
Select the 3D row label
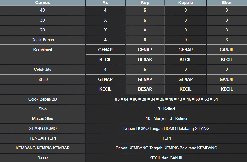pyautogui.click(x=43, y=20)
